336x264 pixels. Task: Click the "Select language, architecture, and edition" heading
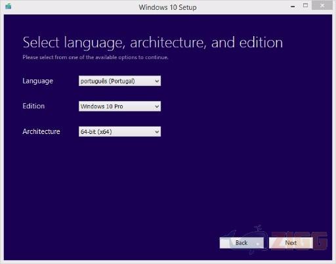[153, 43]
